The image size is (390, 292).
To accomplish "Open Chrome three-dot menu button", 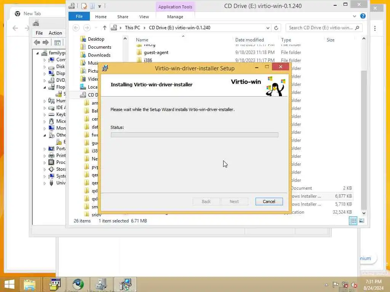I will [x=375, y=28].
